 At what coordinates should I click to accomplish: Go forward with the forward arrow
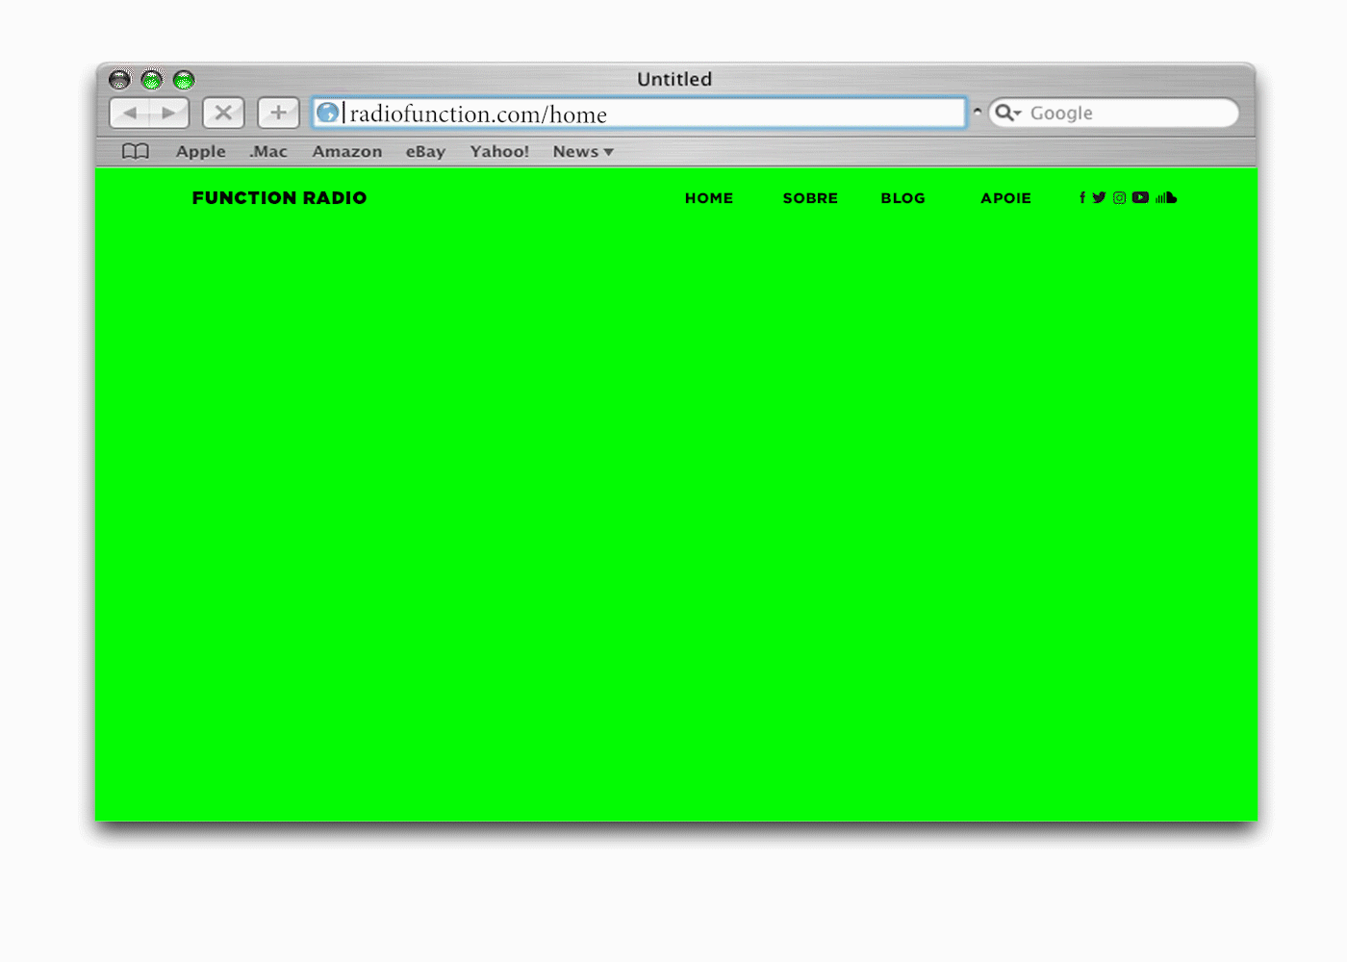click(169, 113)
